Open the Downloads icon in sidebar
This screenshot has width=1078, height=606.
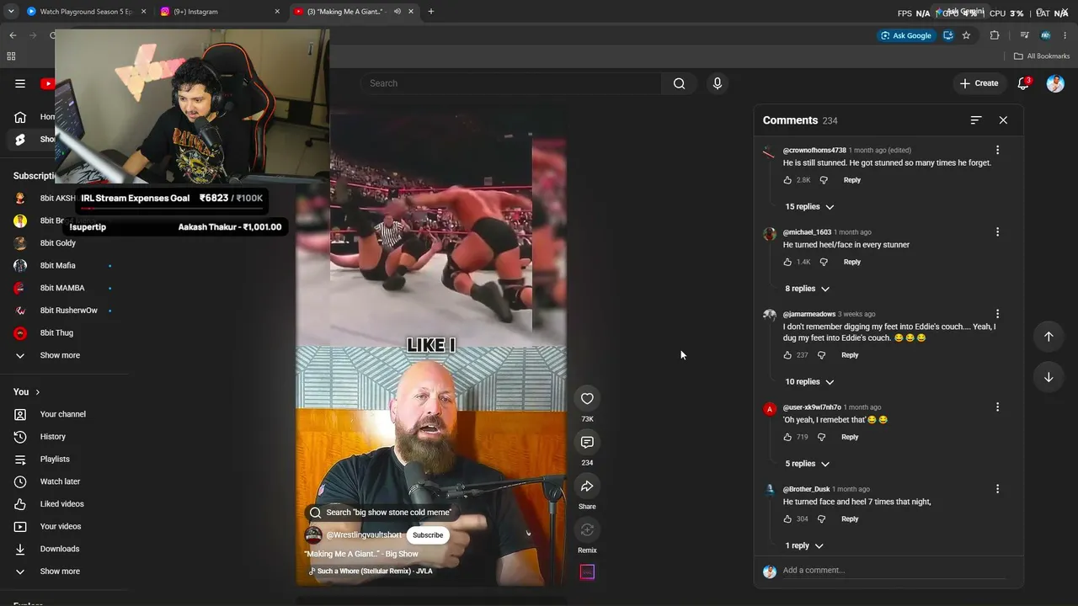20,549
